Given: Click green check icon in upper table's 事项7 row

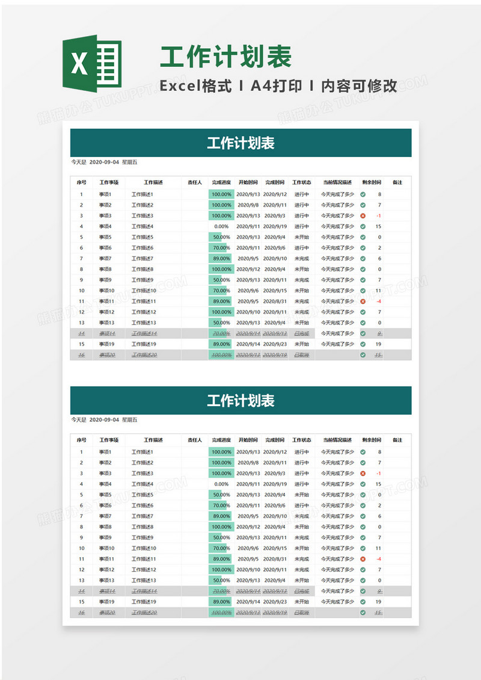Looking at the screenshot, I should pos(363,259).
